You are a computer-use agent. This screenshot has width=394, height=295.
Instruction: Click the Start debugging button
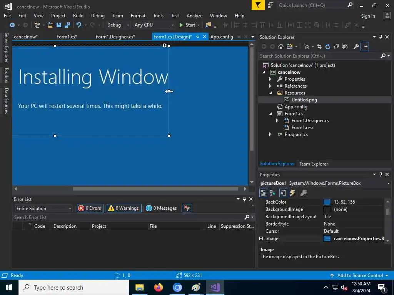tap(188, 25)
